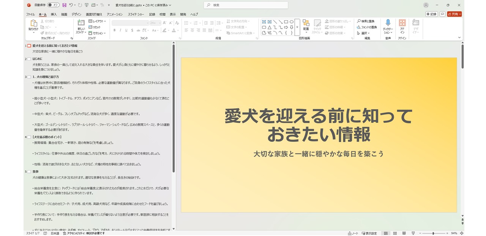Open the Share (共有) dropdown arrow
Screen dimensions: 486x236
tap(460, 14)
